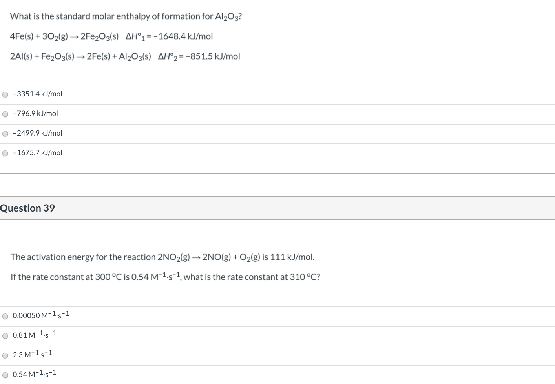The height and width of the screenshot is (384, 555).
Task: Click the −1675.7 kJ/mol answer label
Action: coord(38,153)
